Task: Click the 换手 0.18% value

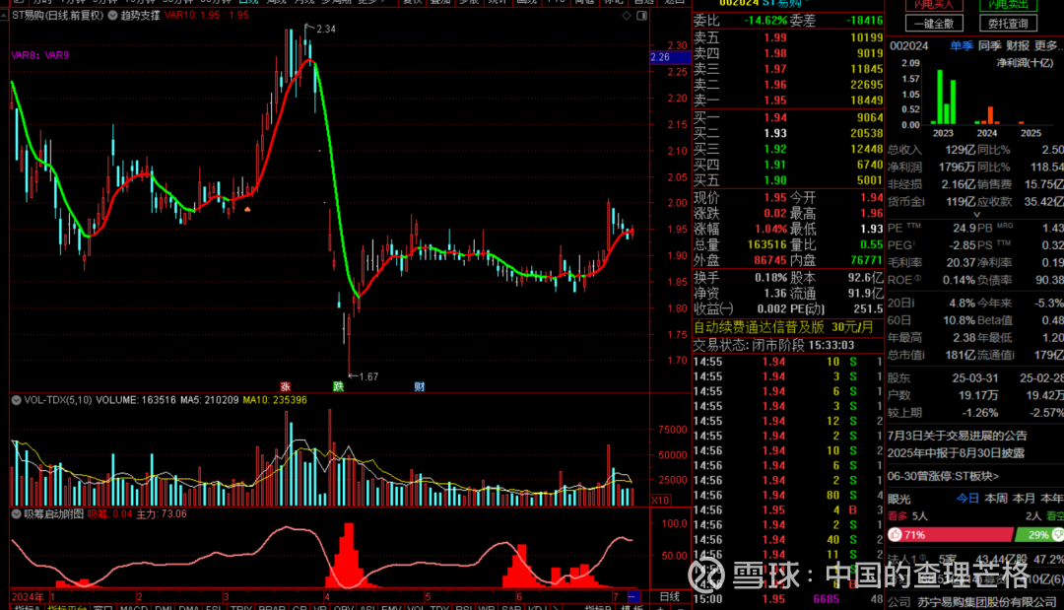Action: [770, 278]
